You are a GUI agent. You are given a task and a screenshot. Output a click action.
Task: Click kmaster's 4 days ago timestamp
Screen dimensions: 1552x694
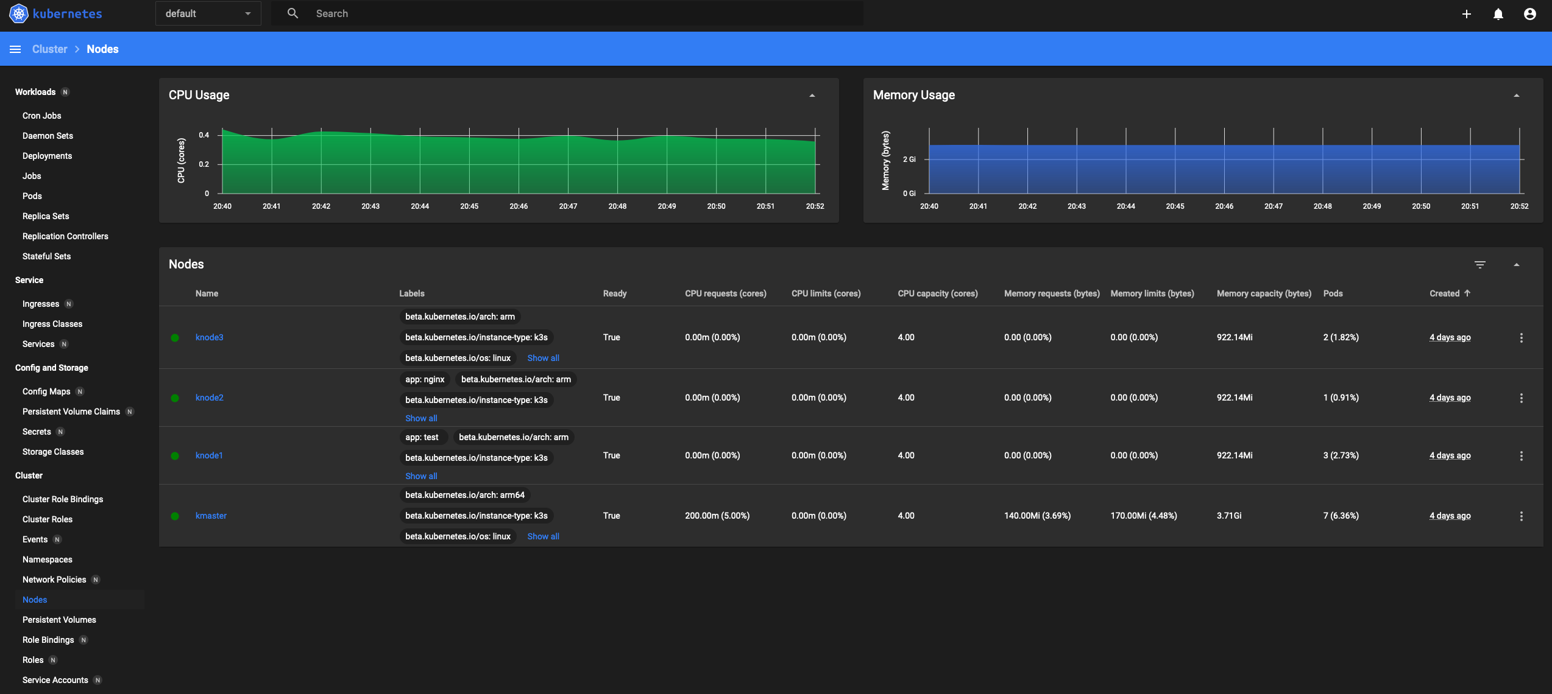[x=1450, y=516]
